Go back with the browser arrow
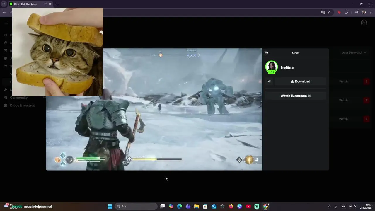375x211 pixels. (4, 12)
